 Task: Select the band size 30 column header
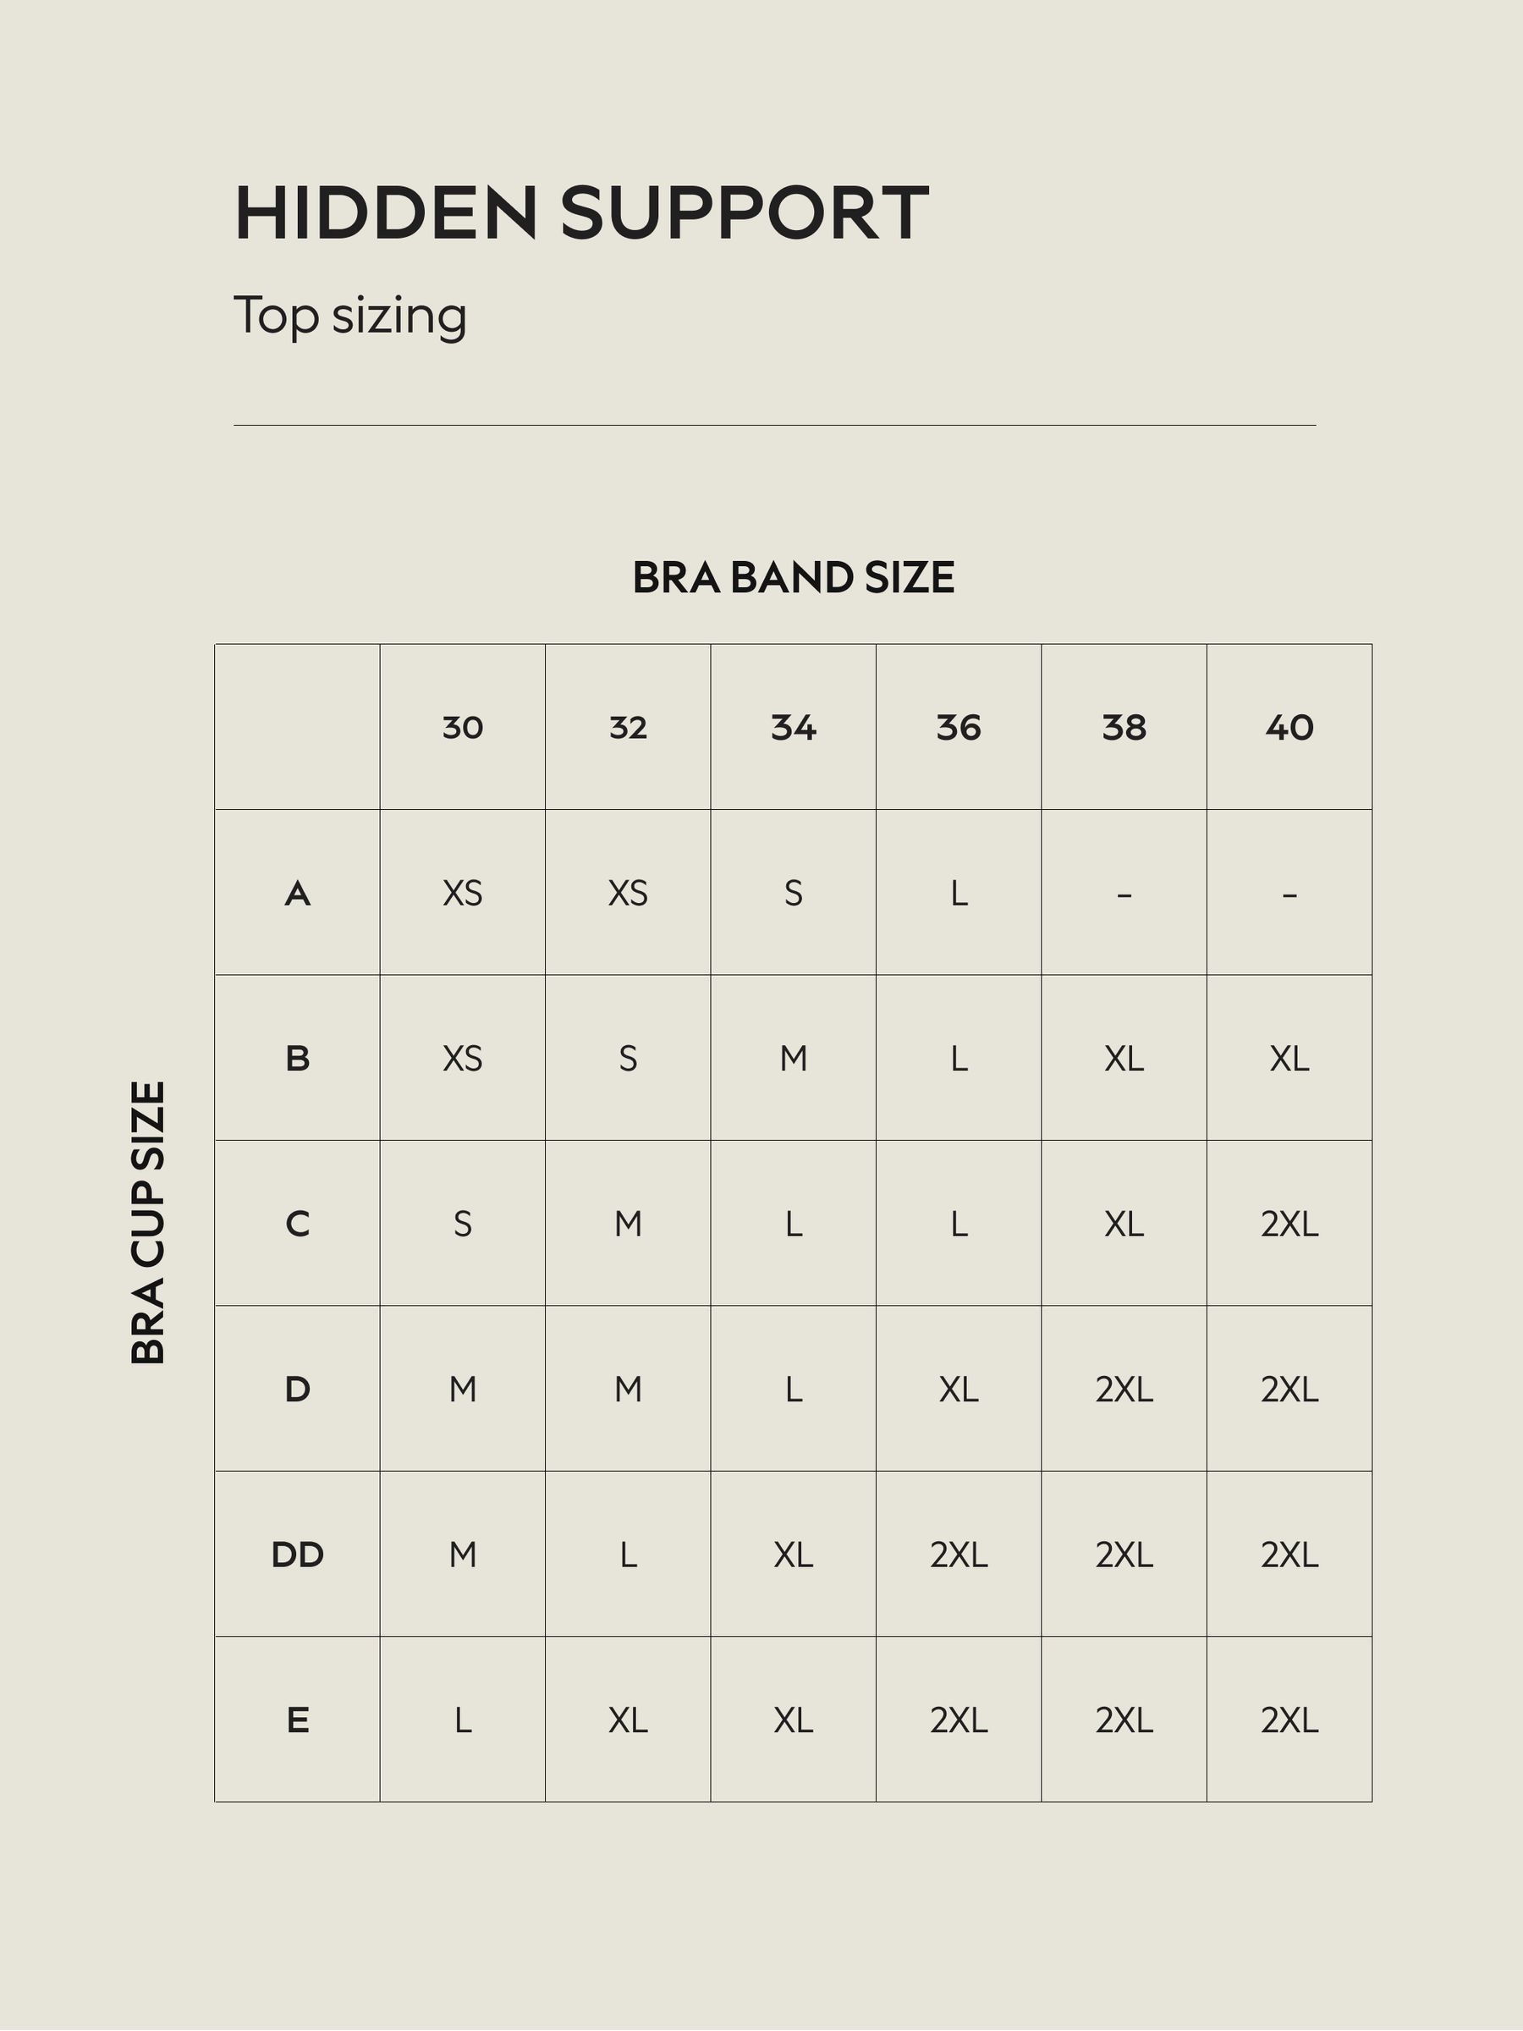463,727
